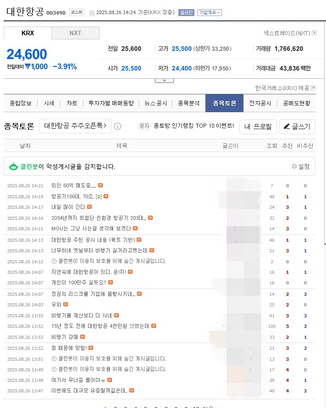The height and width of the screenshot is (408, 326).
Task: Open the 뉴스·공시 tab
Action: click(x=155, y=103)
